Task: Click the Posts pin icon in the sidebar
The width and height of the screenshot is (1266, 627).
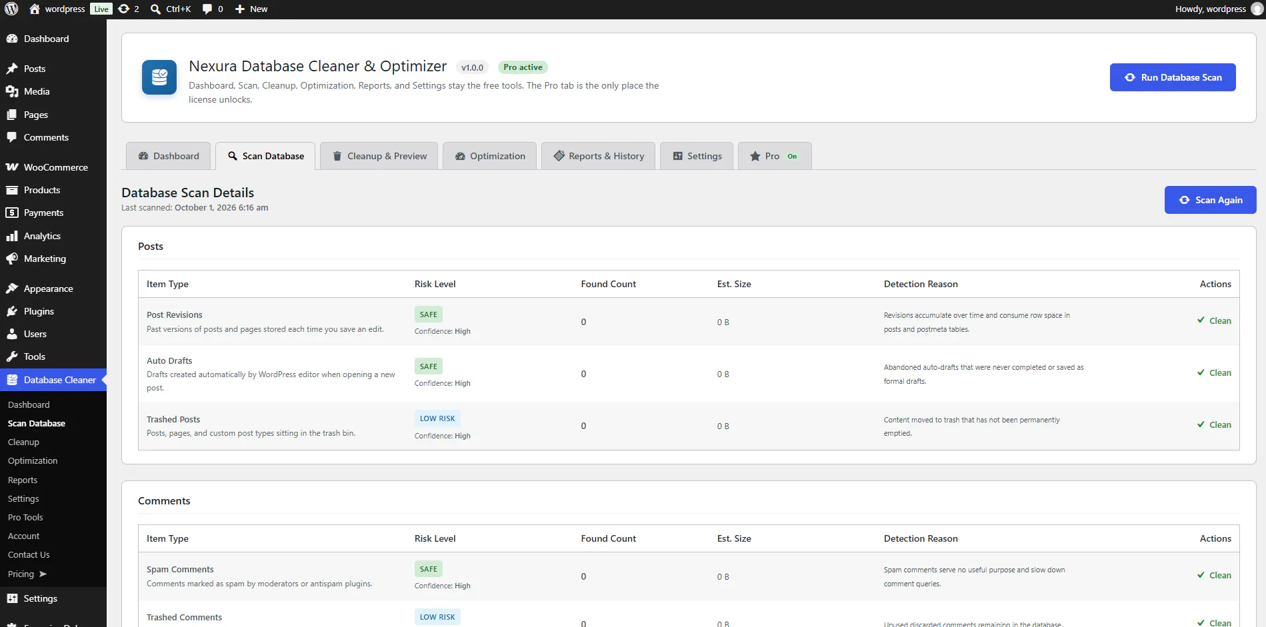Action: pos(12,69)
